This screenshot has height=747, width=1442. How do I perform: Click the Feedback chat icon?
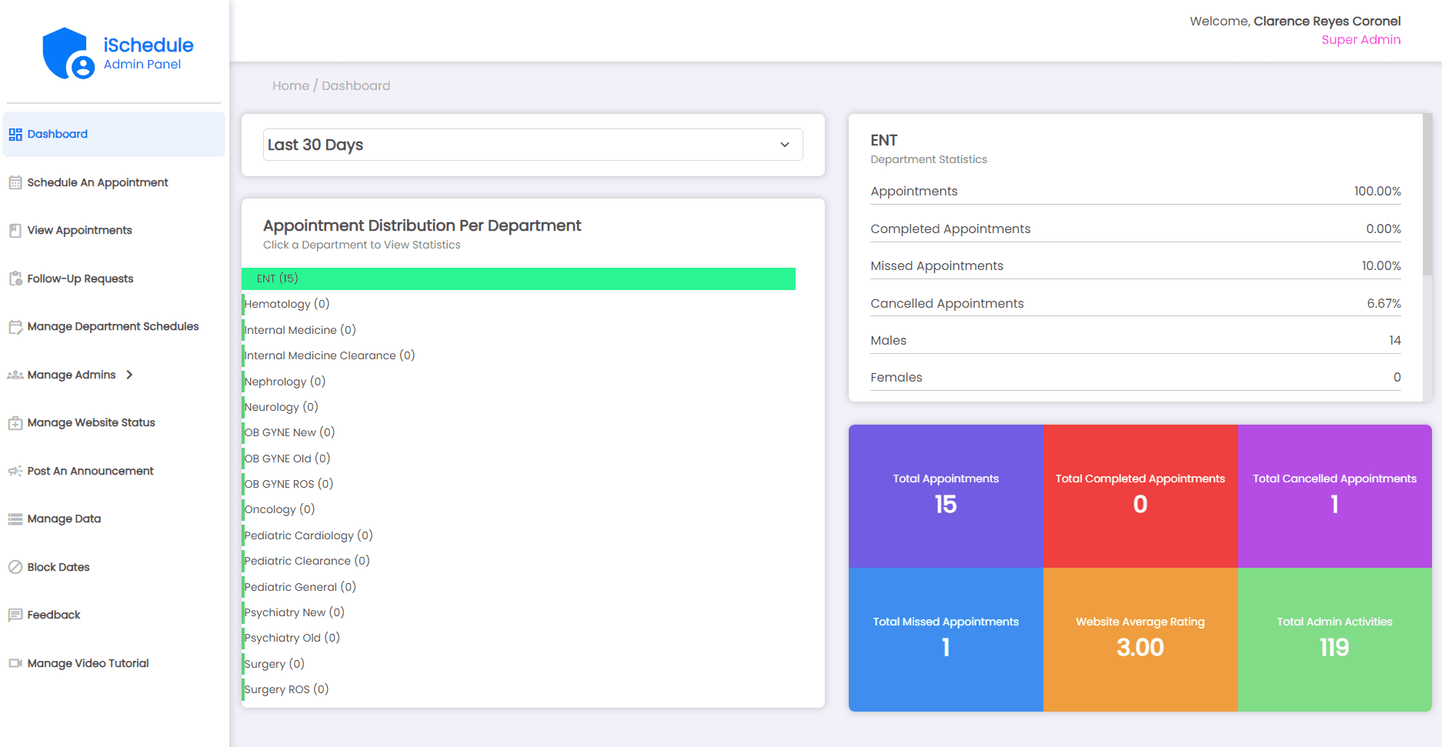[15, 615]
